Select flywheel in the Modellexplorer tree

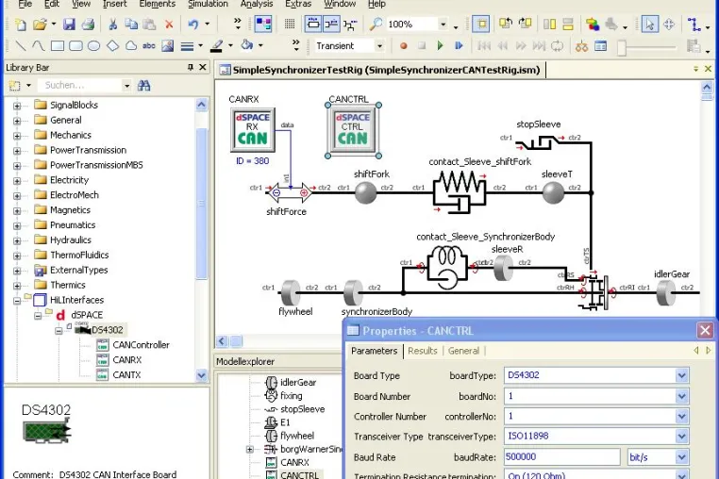coord(297,436)
